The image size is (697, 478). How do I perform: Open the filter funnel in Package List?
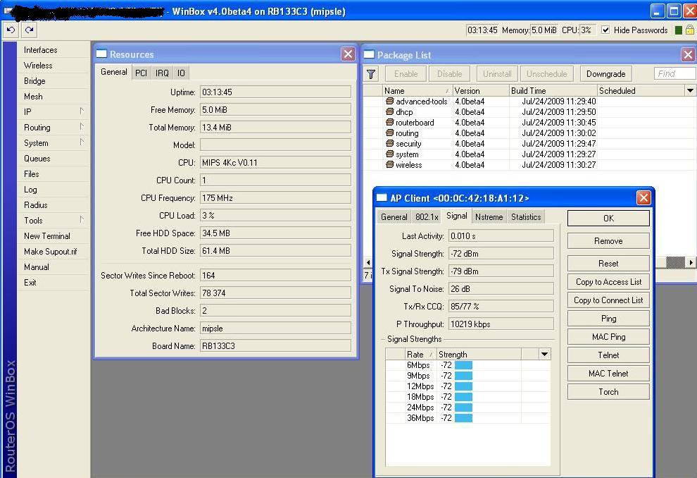click(x=371, y=74)
